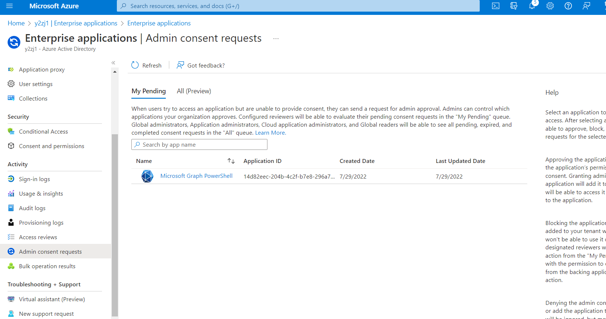Open the y2zj1 | Enterprise applications breadcrumb
The image size is (606, 319).
76,23
